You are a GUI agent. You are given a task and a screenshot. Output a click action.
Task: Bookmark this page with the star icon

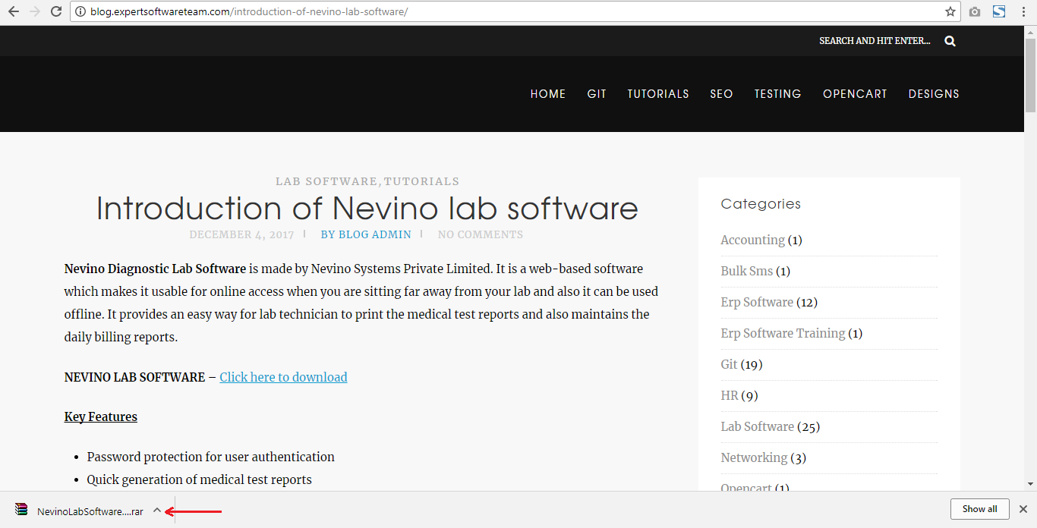coord(950,11)
